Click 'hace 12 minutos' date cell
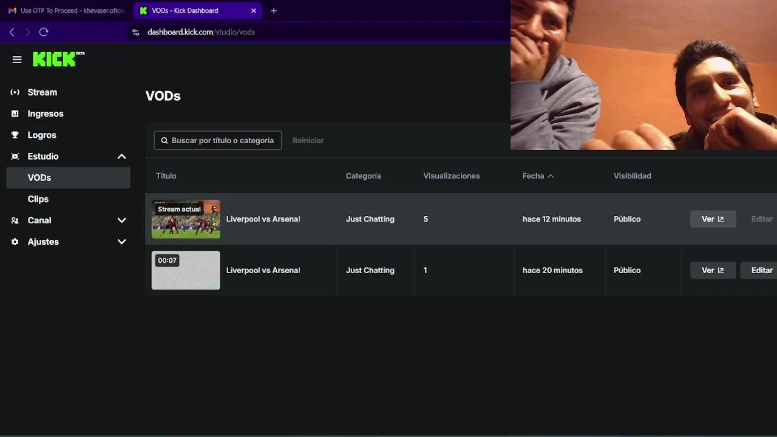Screen dimensions: 777x437 point(552,219)
